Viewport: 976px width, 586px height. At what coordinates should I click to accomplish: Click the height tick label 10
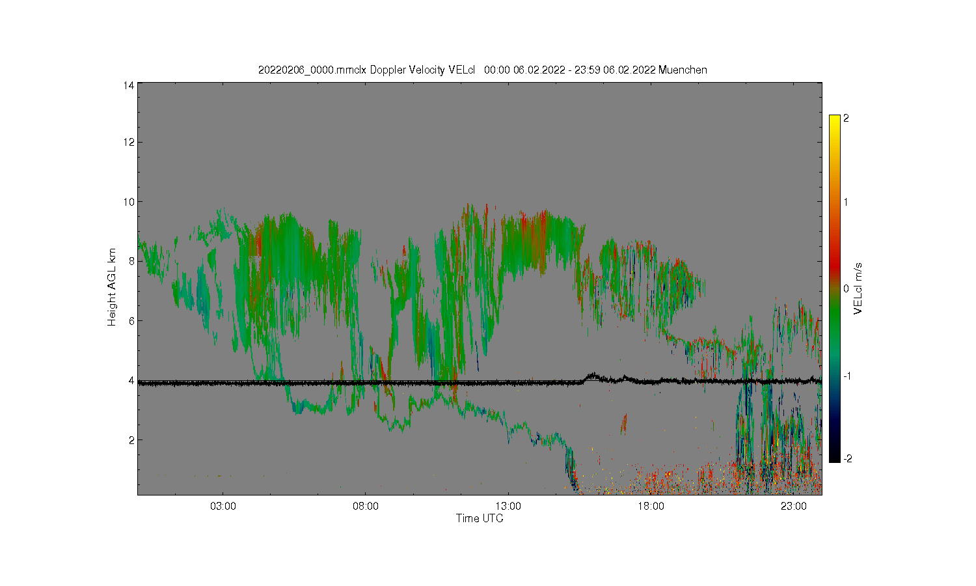pyautogui.click(x=129, y=202)
